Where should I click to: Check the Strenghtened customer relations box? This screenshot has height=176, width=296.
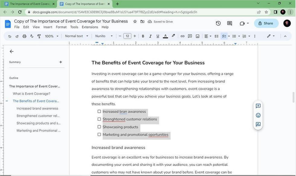99,119
